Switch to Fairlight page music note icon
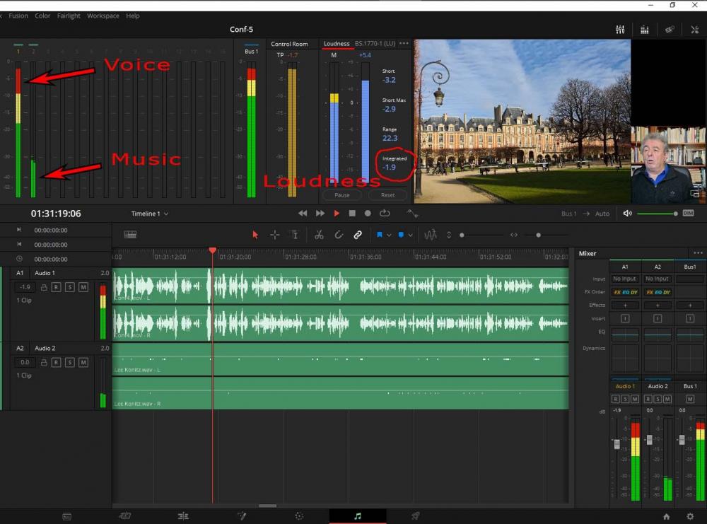This screenshot has height=524, width=707. tap(358, 516)
